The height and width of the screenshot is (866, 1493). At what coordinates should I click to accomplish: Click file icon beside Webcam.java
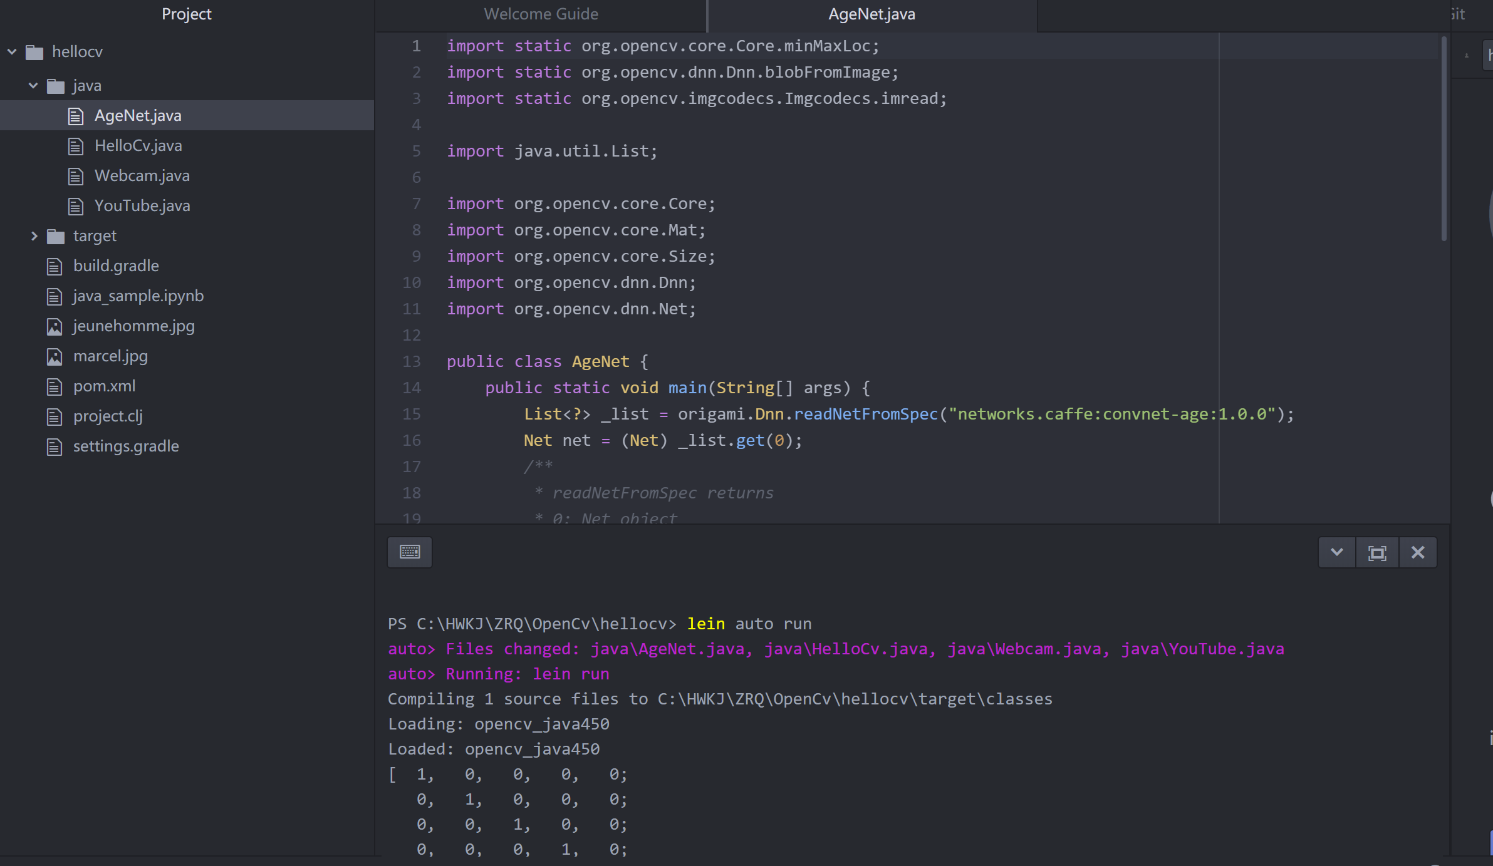pos(76,176)
